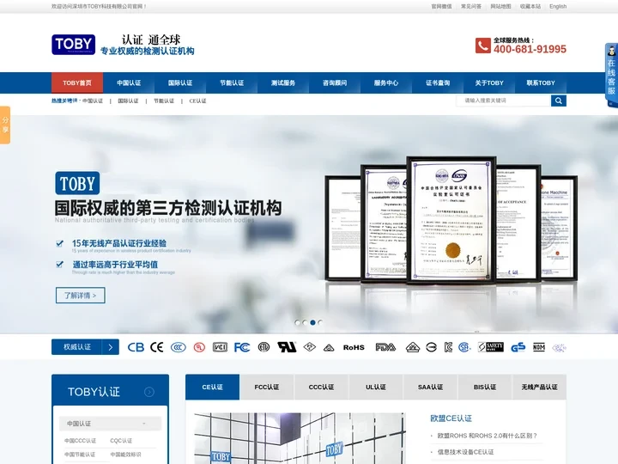Click the 了解详情 banner button

pyautogui.click(x=81, y=296)
